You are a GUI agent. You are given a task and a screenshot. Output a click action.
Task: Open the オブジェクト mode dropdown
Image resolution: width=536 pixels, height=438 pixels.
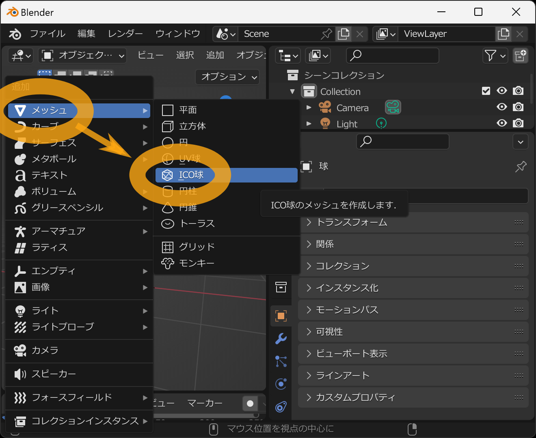(x=82, y=56)
